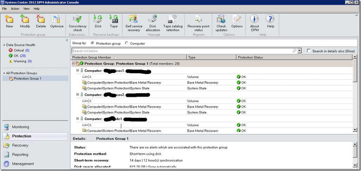361x171 pixels.
Task: Select Group by Computer radio
Action: point(126,43)
